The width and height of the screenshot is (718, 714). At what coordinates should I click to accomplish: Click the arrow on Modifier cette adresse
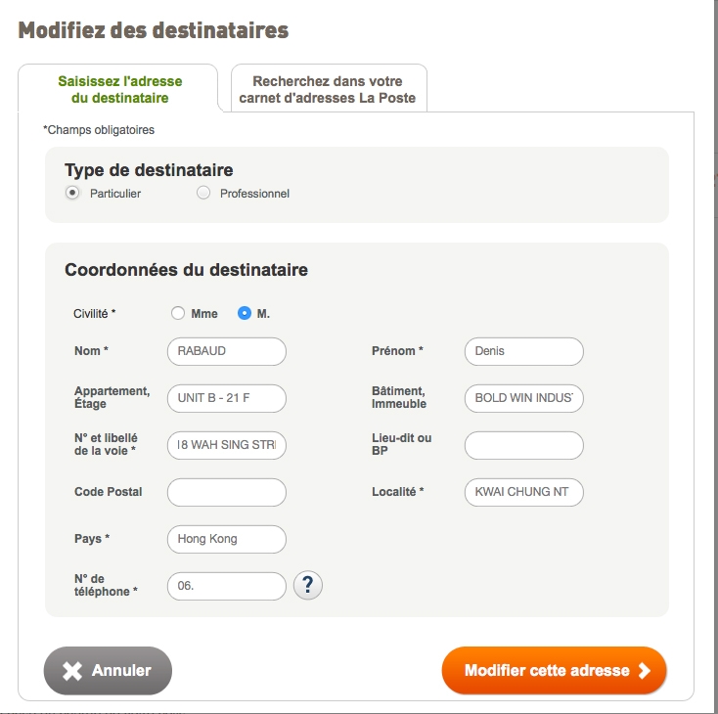[x=644, y=671]
